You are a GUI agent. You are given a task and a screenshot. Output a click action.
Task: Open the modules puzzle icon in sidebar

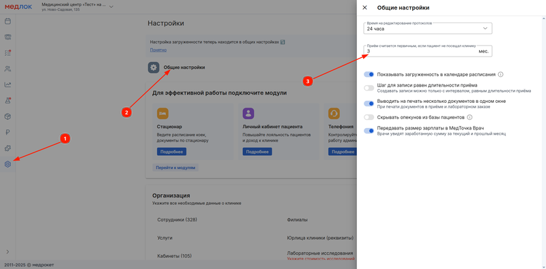pos(8,148)
